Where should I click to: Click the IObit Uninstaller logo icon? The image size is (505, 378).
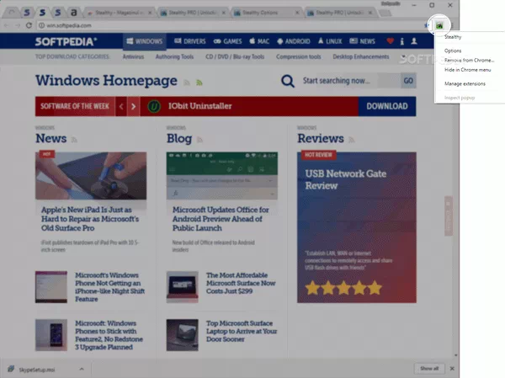(x=154, y=107)
